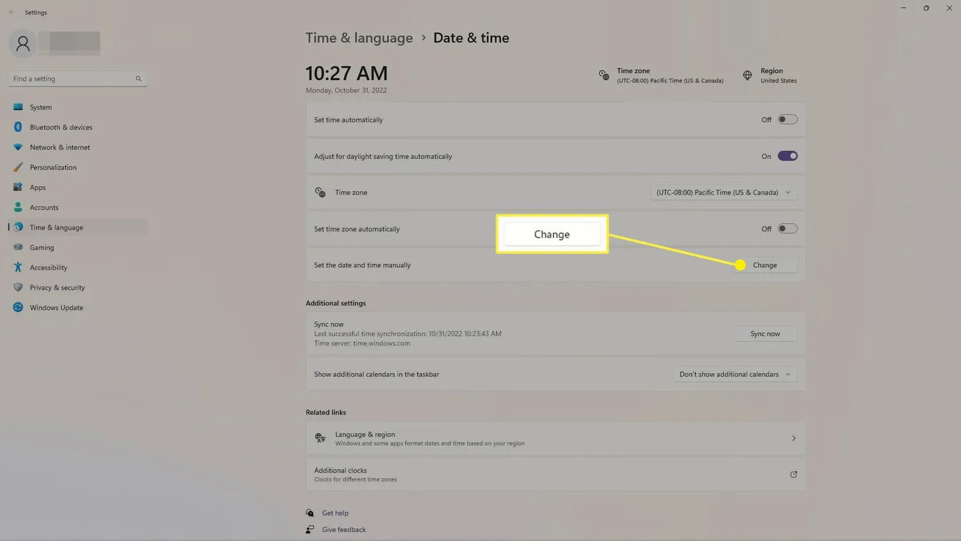This screenshot has width=961, height=541.
Task: Click the Accessibility figure icon
Action: point(18,267)
